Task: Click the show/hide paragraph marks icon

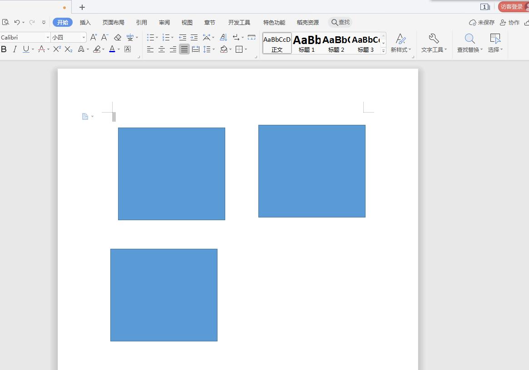Action: [236, 37]
